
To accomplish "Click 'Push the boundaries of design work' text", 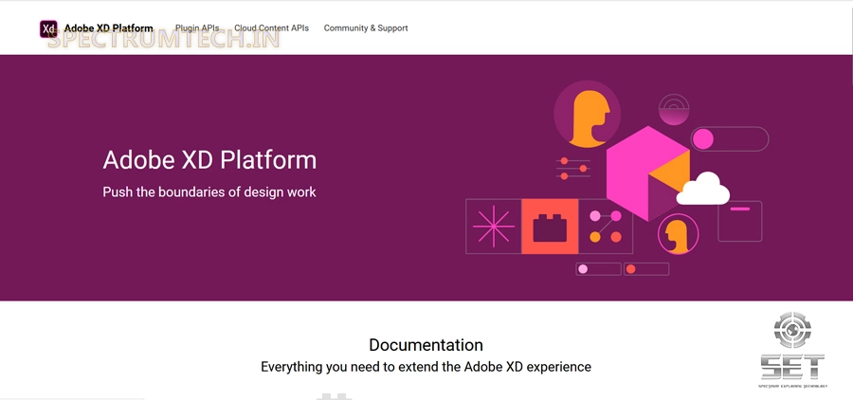I will [209, 192].
